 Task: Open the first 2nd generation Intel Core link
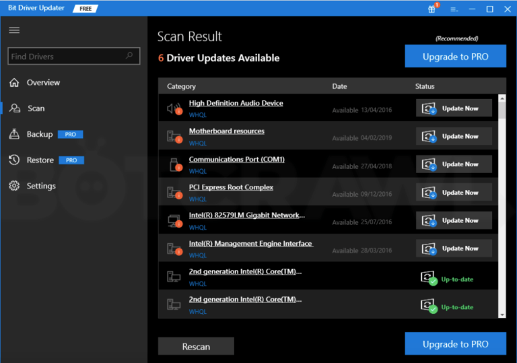coord(245,271)
